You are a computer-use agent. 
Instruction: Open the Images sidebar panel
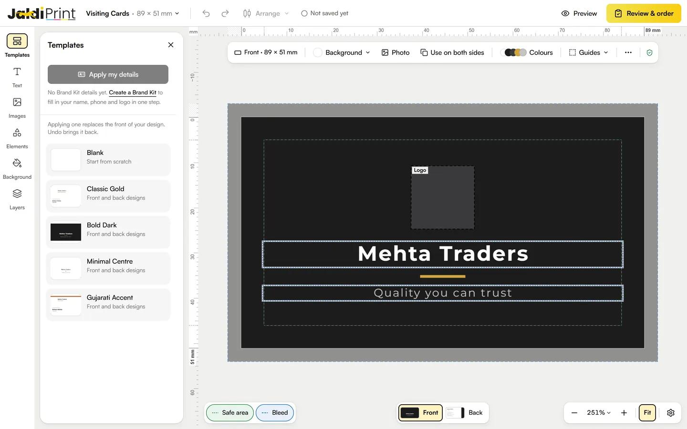pyautogui.click(x=17, y=108)
